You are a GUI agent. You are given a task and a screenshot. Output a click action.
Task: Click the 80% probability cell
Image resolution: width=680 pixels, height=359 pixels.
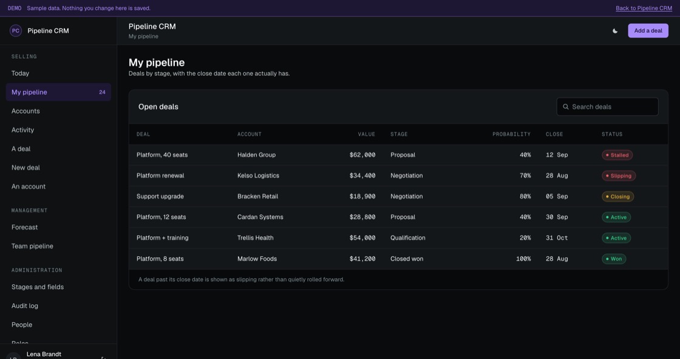click(x=525, y=197)
